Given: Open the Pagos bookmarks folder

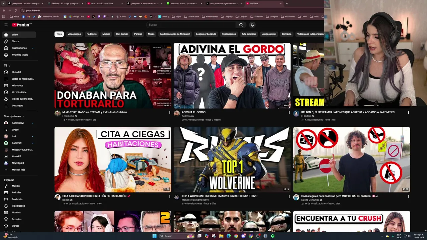Looking at the screenshot, I should 176,17.
